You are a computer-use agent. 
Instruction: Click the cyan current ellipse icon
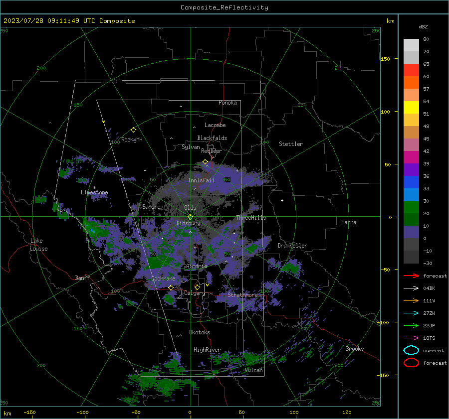(411, 350)
